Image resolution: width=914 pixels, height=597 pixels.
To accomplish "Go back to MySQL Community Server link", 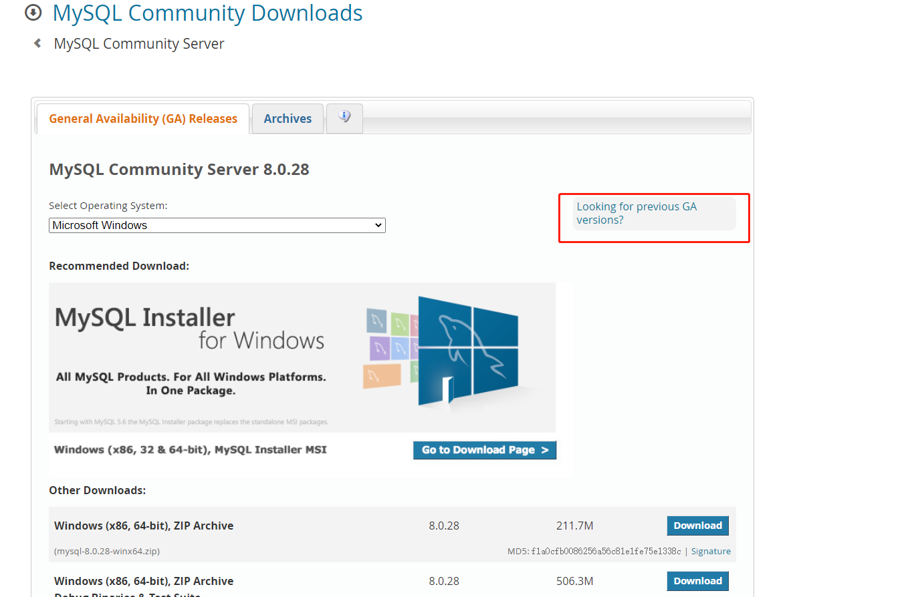I will pos(139,43).
